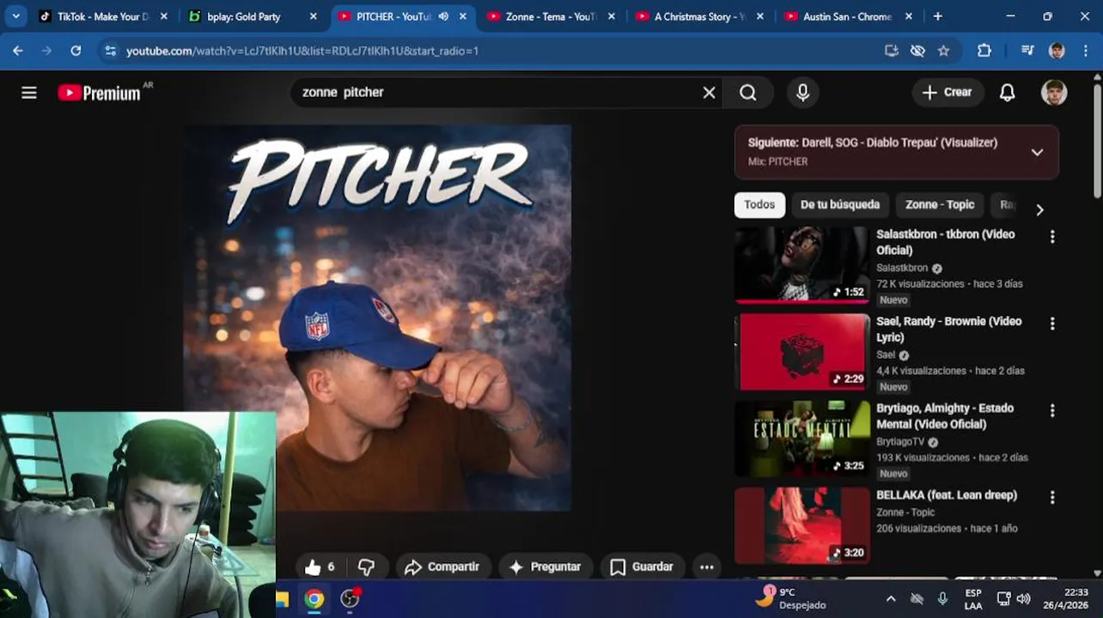
Task: Clear the search box with X
Action: [709, 93]
